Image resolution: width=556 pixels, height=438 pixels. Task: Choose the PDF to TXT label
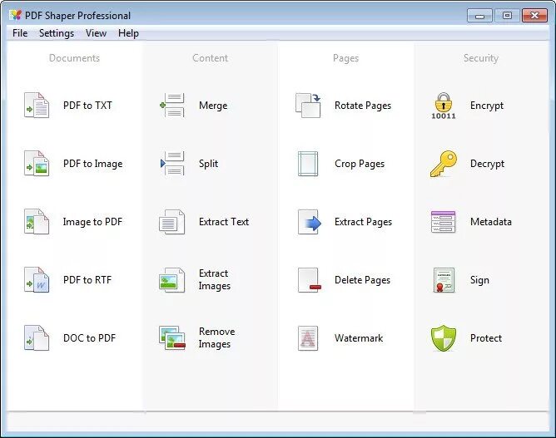click(x=87, y=106)
